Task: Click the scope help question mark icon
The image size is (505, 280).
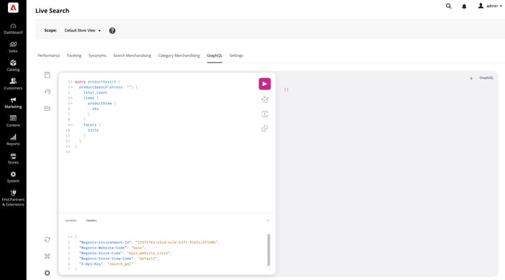Action: 112,30
